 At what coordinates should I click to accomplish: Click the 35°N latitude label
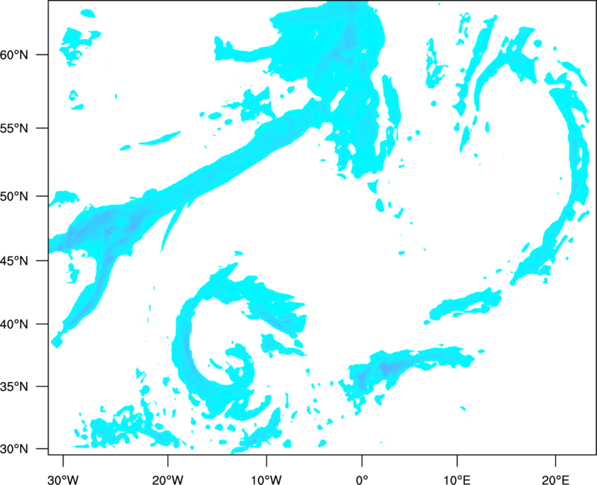point(14,387)
